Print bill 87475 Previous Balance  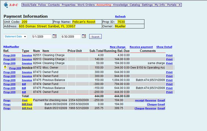(169, 88)
